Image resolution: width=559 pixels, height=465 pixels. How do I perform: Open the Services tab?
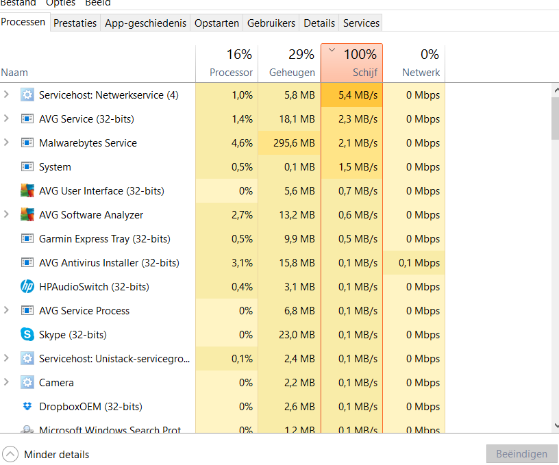click(361, 23)
